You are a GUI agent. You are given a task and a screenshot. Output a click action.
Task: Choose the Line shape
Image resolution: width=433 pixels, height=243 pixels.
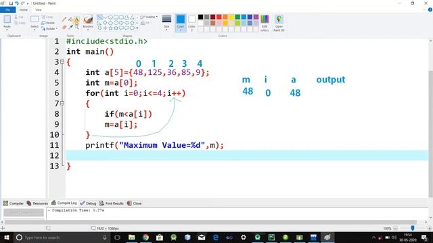[99, 18]
